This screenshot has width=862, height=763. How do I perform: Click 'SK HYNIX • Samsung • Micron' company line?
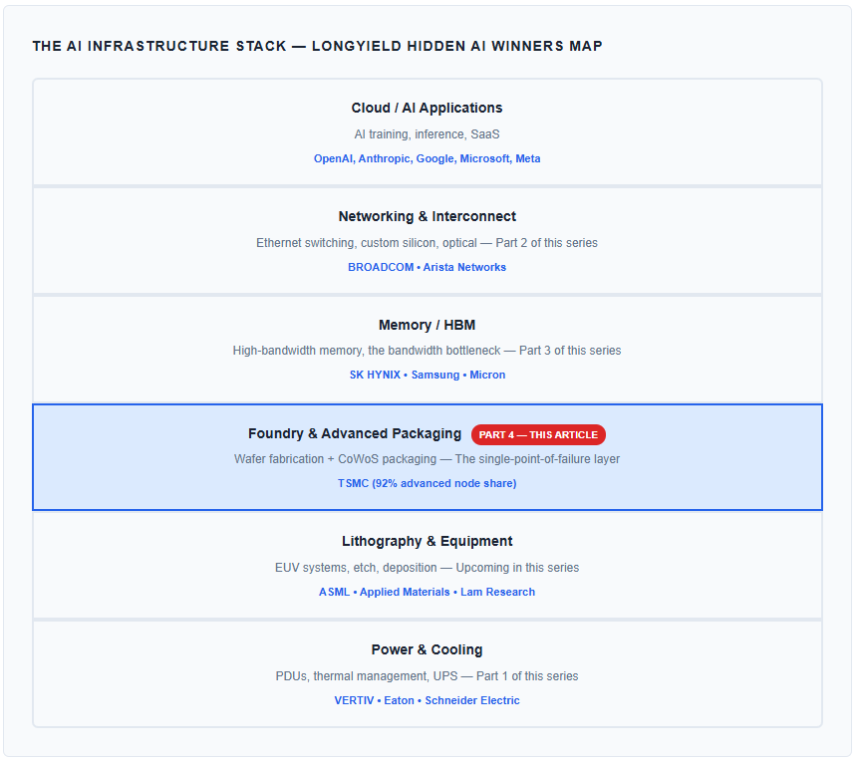(427, 375)
